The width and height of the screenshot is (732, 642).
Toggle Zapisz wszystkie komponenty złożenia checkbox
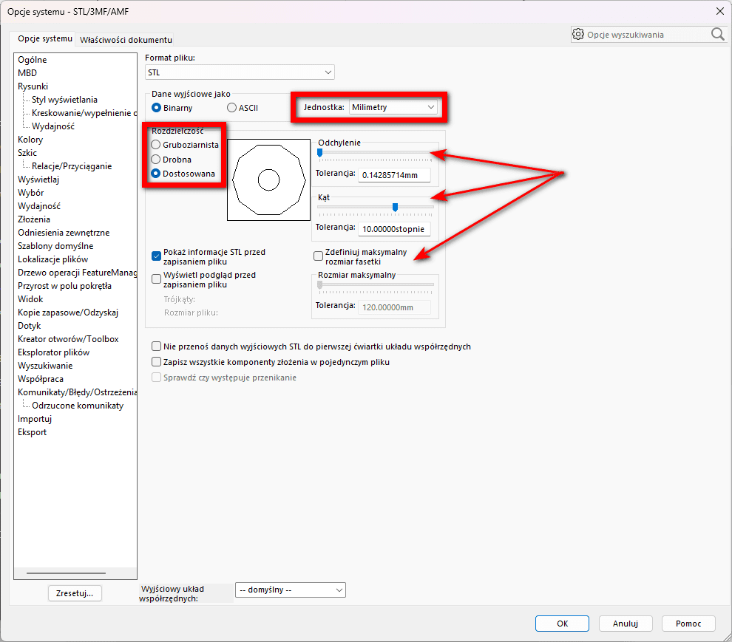click(156, 362)
